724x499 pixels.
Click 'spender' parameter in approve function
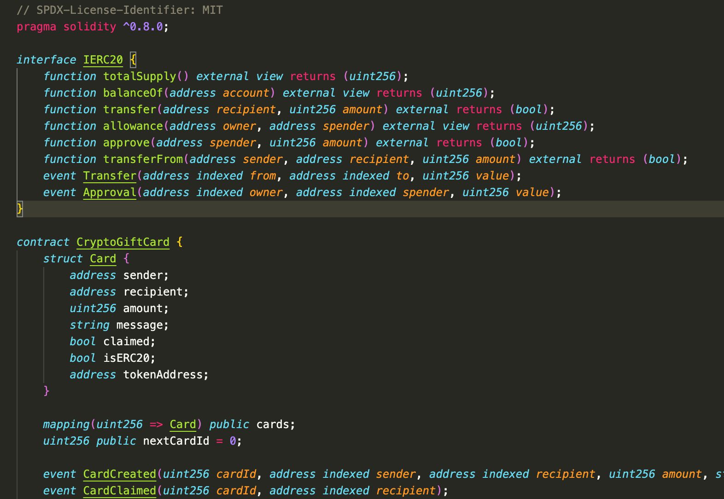(233, 143)
